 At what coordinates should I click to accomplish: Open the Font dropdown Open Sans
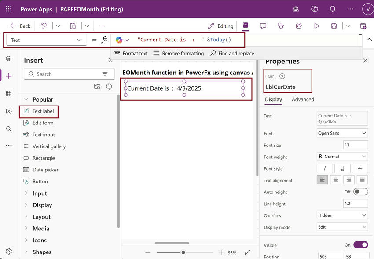[342, 133]
